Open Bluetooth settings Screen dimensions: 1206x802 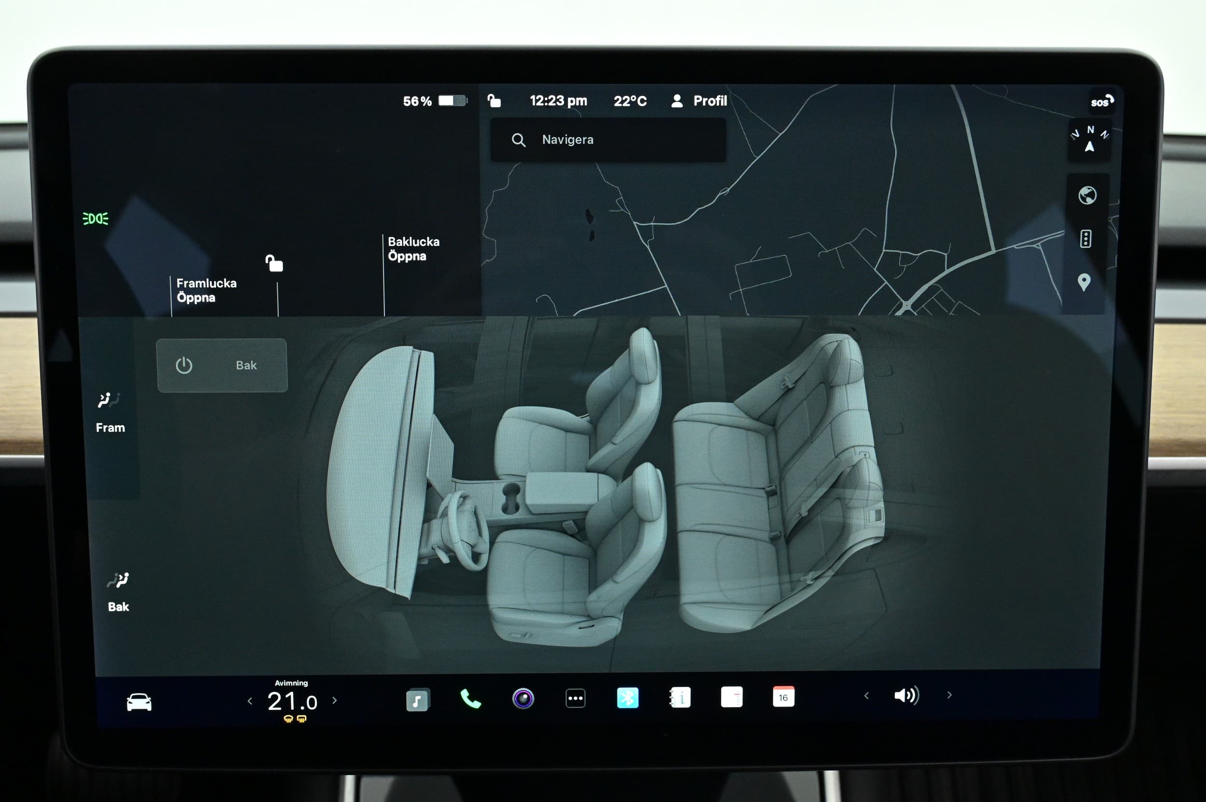click(627, 698)
